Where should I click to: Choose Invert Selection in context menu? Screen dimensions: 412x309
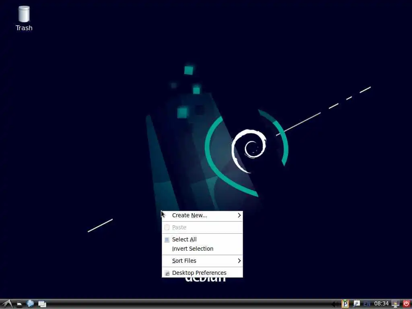coord(202,249)
